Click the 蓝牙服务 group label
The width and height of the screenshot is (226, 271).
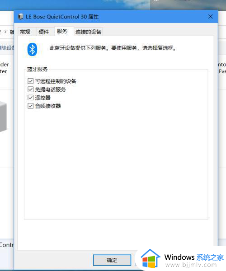[38, 69]
